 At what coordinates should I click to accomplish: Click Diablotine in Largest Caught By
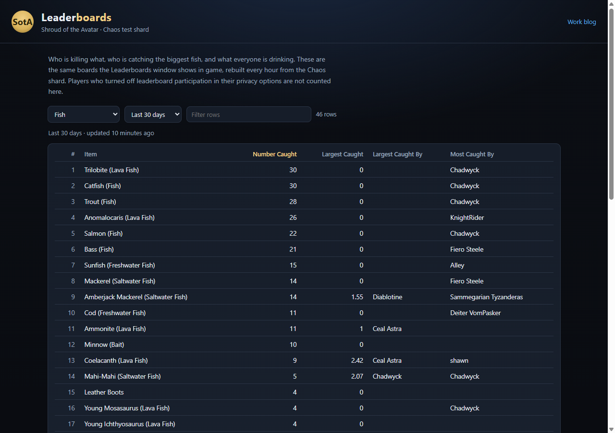[x=387, y=297]
